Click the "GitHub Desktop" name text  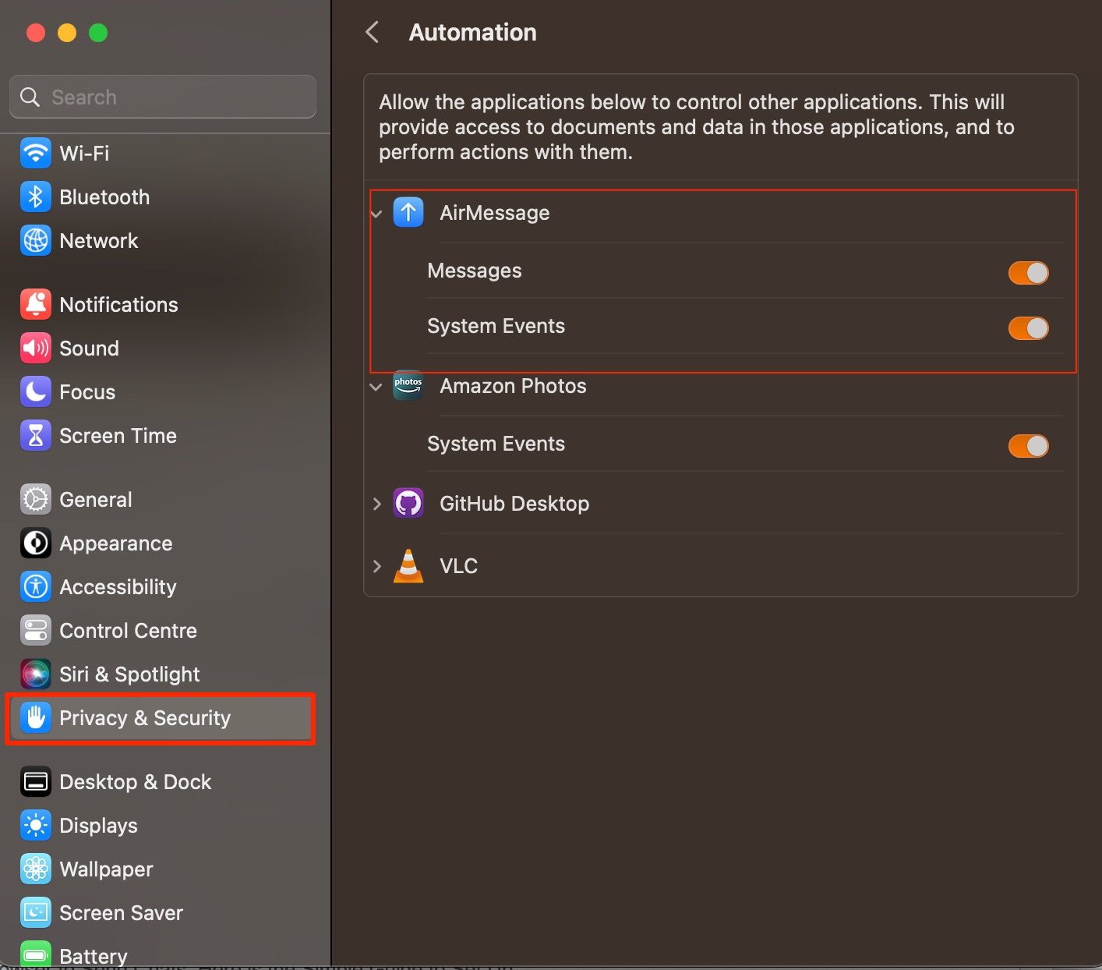(x=514, y=504)
